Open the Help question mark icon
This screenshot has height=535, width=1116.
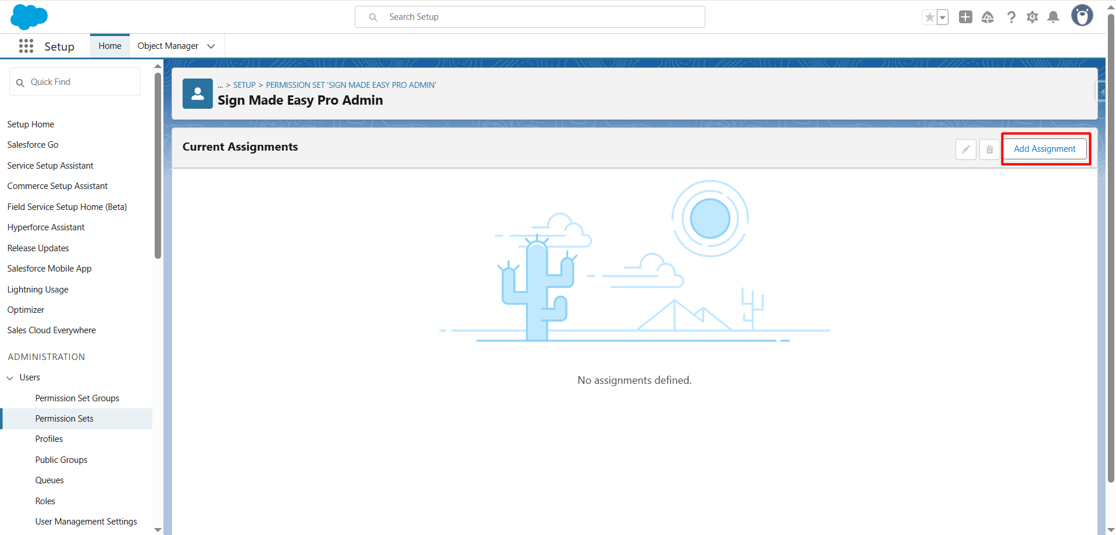[1011, 17]
